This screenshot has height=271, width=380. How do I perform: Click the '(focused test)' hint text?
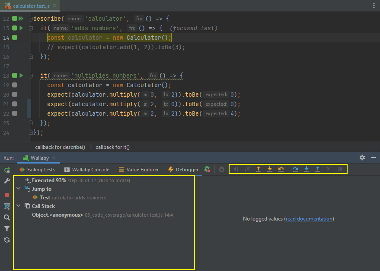tap(193, 28)
